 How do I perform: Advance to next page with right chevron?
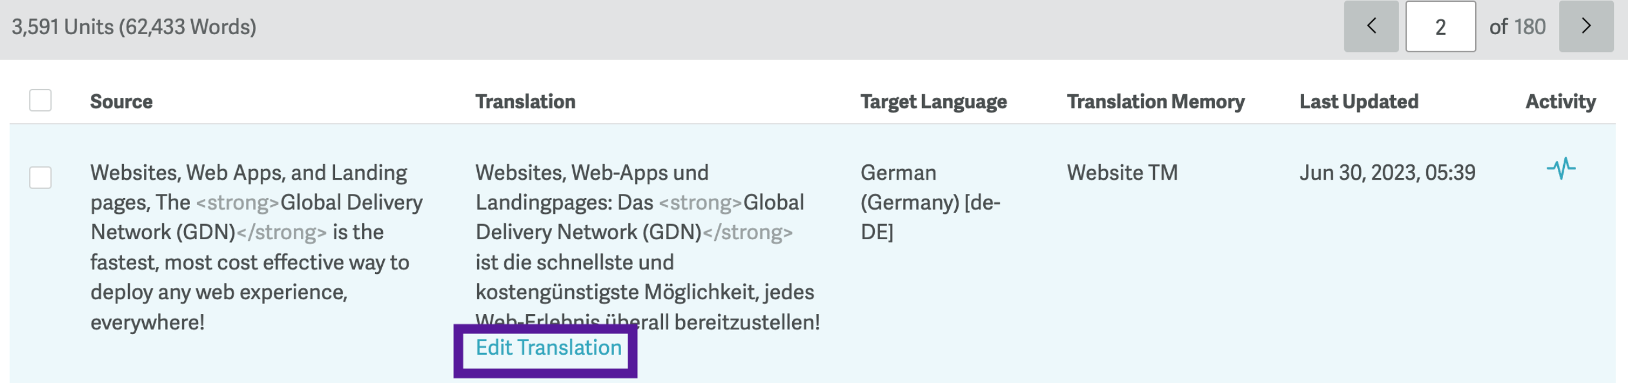tap(1586, 26)
